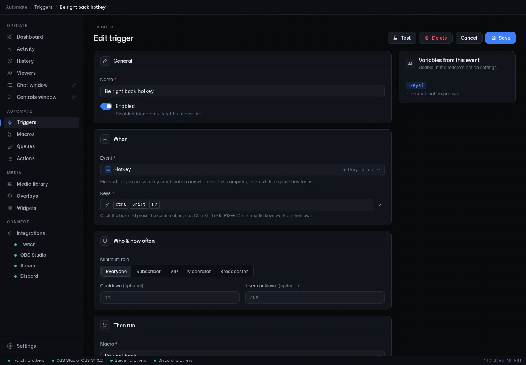526x365 pixels.
Task: Click Triggers in the breadcrumb
Action: [43, 7]
